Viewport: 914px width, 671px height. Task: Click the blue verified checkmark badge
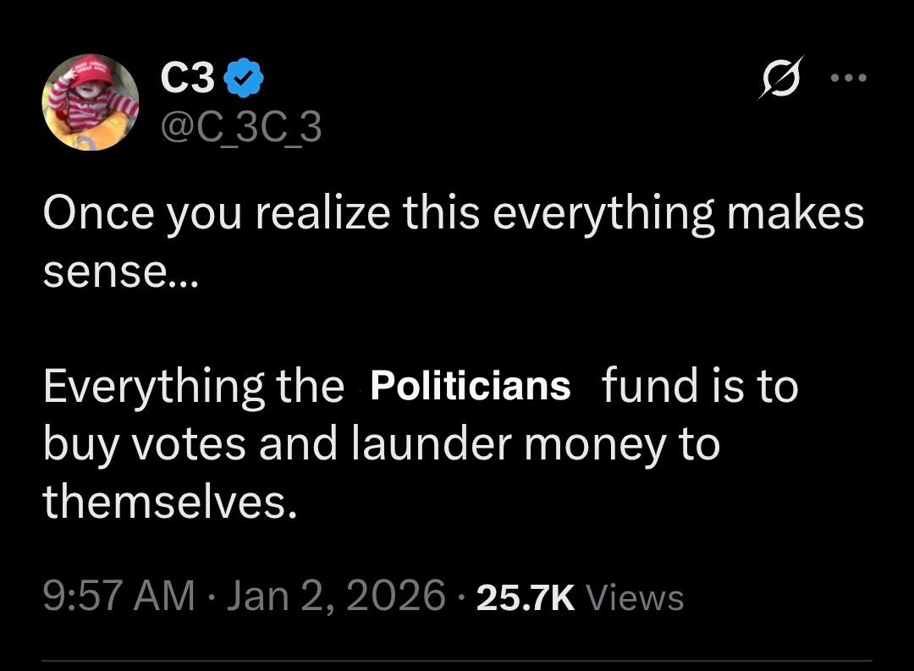(x=245, y=80)
